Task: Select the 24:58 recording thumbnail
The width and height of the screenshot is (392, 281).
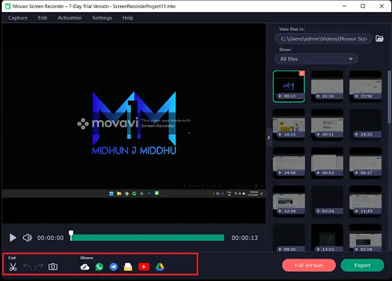Action: pos(289,163)
